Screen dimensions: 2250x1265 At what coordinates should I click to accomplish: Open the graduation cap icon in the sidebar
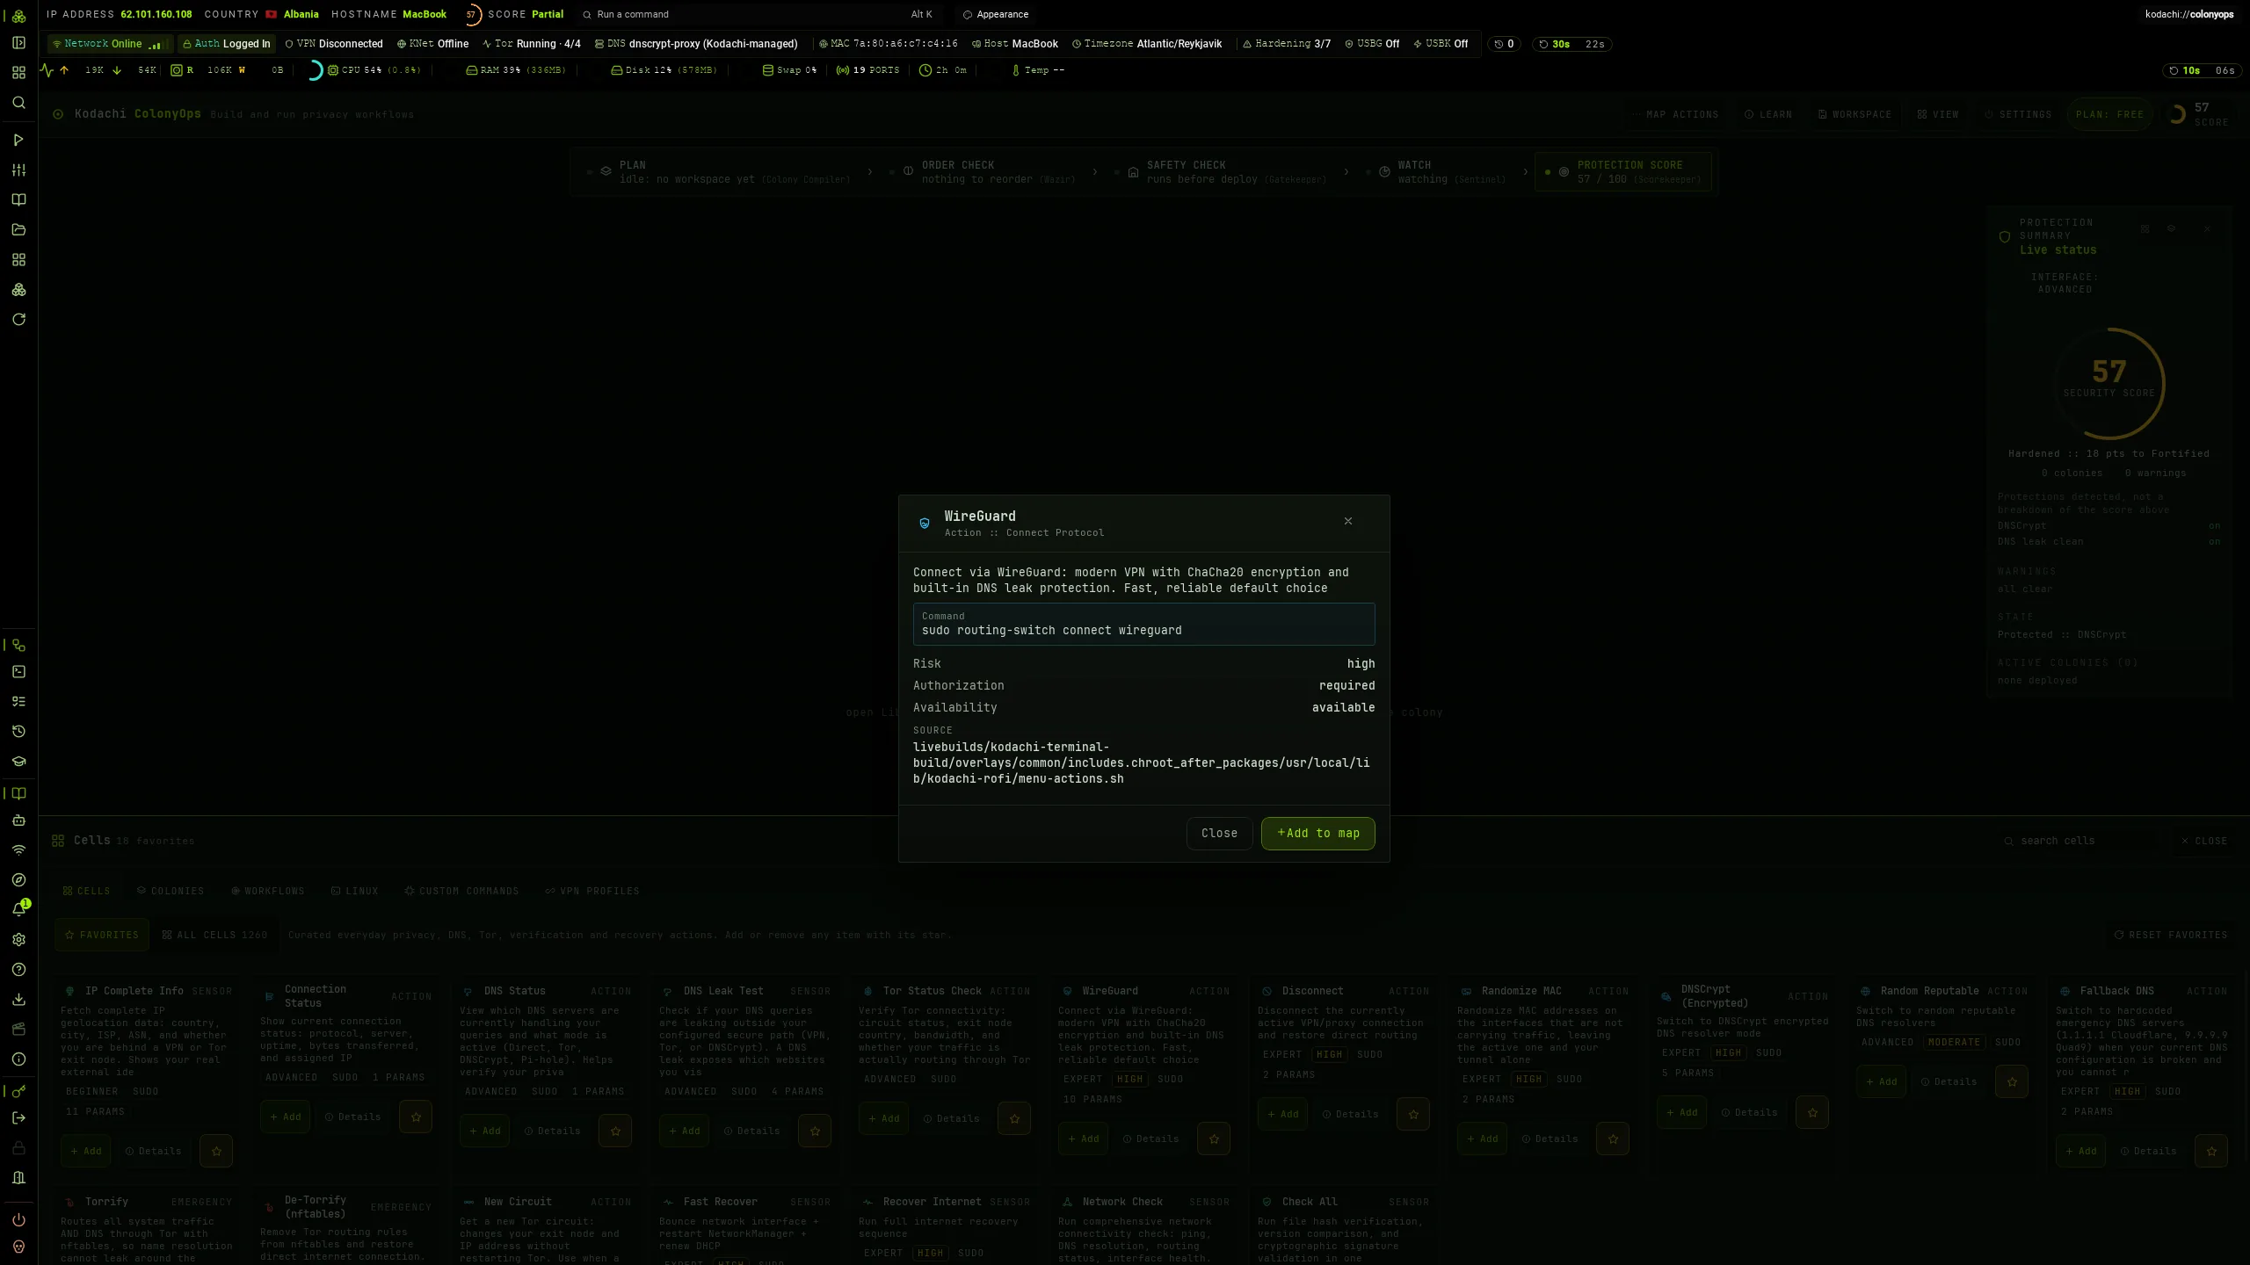(18, 762)
